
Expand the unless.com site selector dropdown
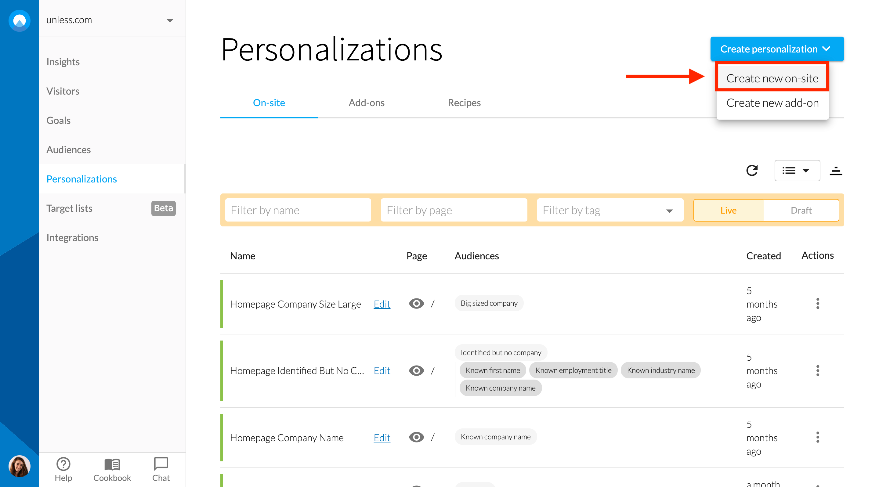[x=170, y=20]
